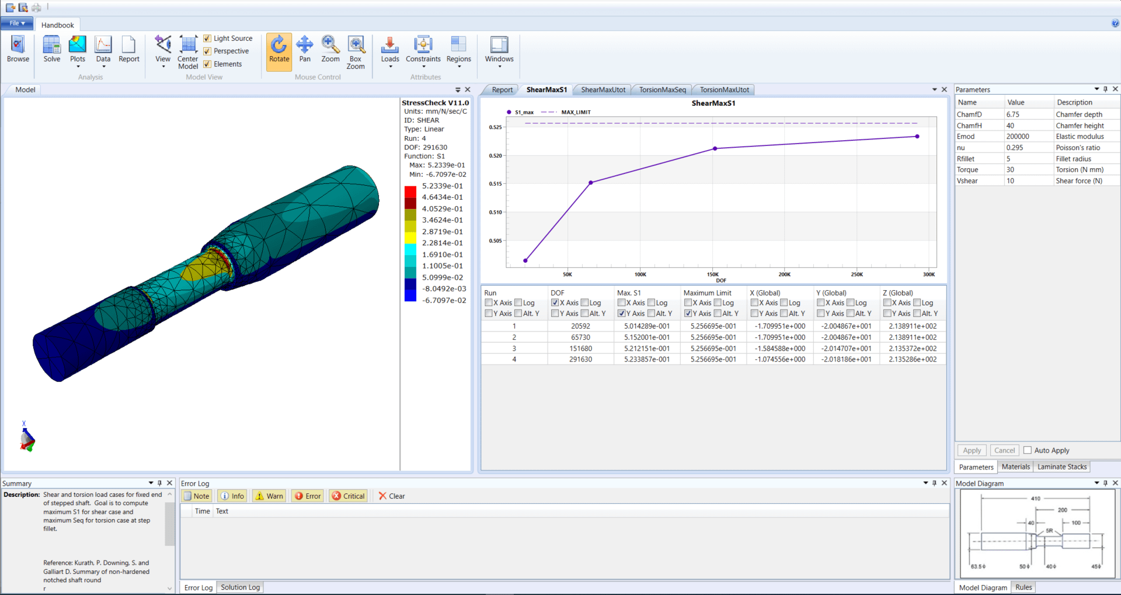This screenshot has width=1121, height=595.
Task: Expand the Loads dropdown arrow
Action: coord(391,67)
